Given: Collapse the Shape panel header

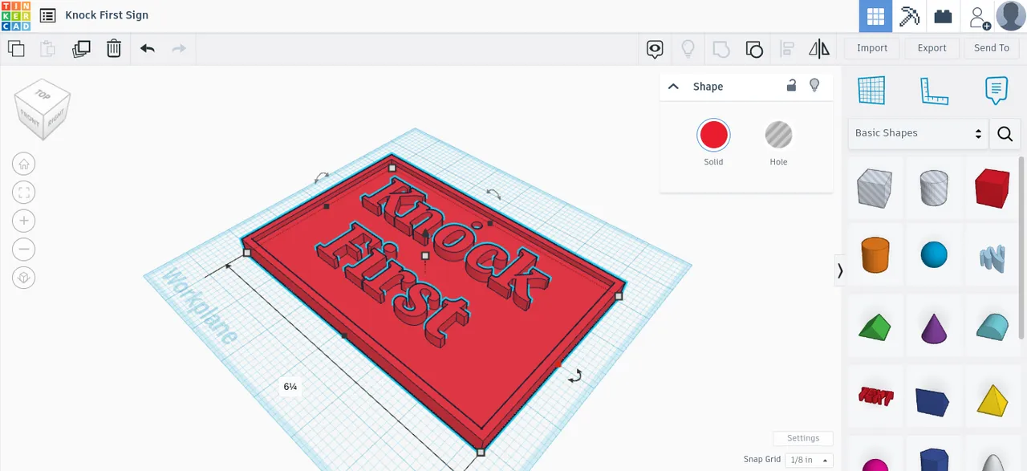Looking at the screenshot, I should click(x=673, y=86).
